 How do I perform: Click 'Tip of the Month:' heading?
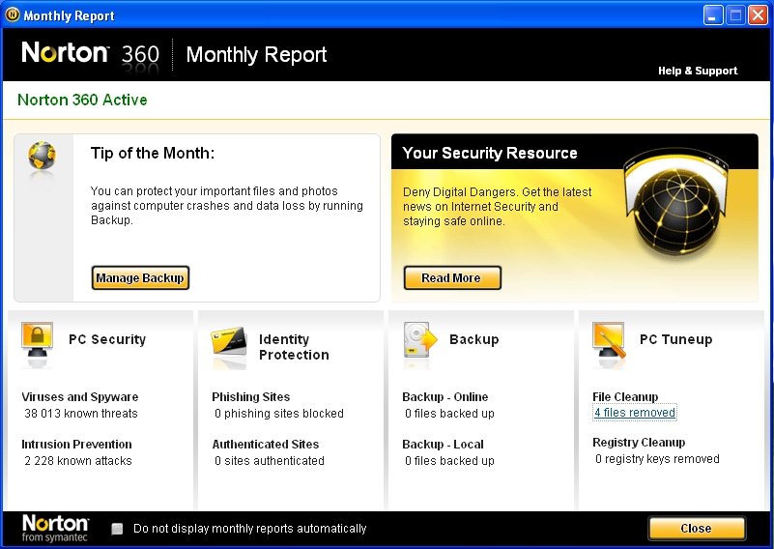153,153
